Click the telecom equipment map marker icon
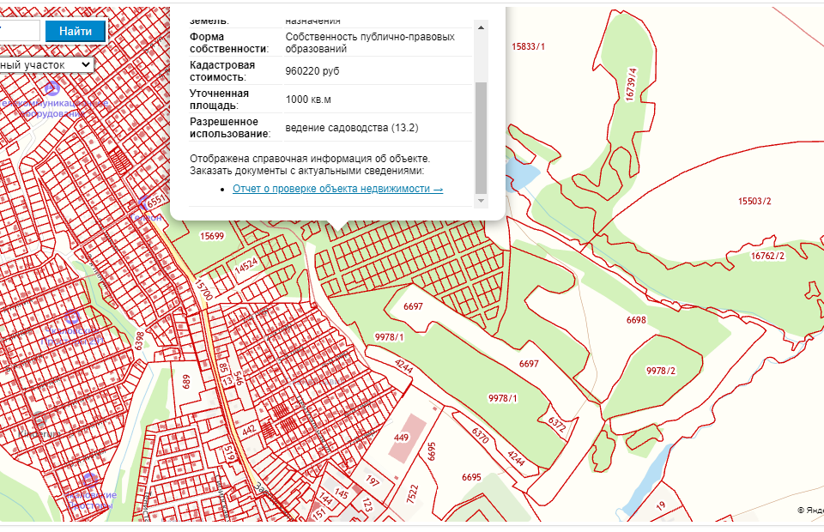The image size is (824, 532). click(x=51, y=88)
